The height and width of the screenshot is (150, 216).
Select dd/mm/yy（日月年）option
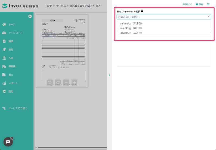pos(164,33)
